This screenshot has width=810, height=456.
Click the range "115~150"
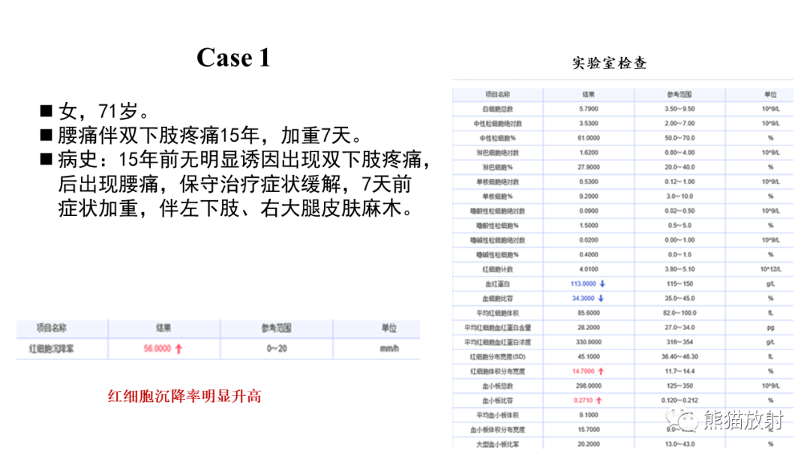click(679, 284)
